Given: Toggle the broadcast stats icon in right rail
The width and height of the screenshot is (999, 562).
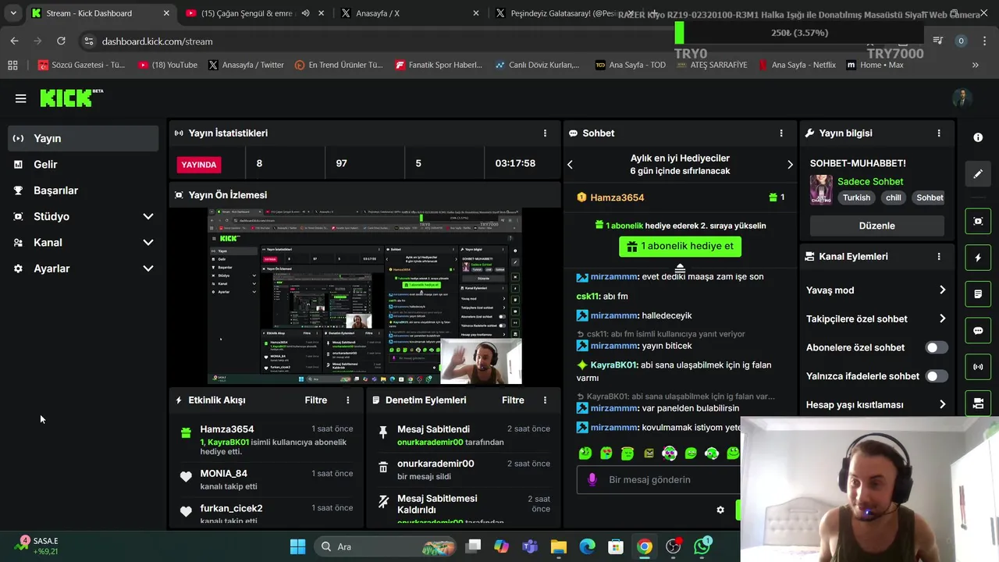Looking at the screenshot, I should 978,367.
